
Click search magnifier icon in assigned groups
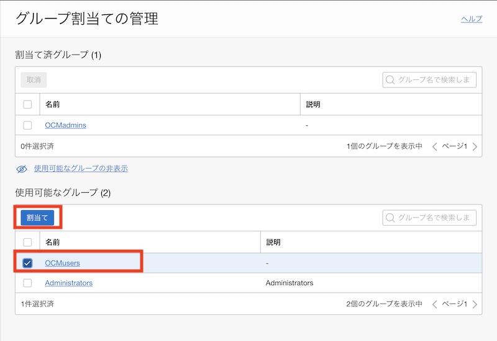coord(390,80)
